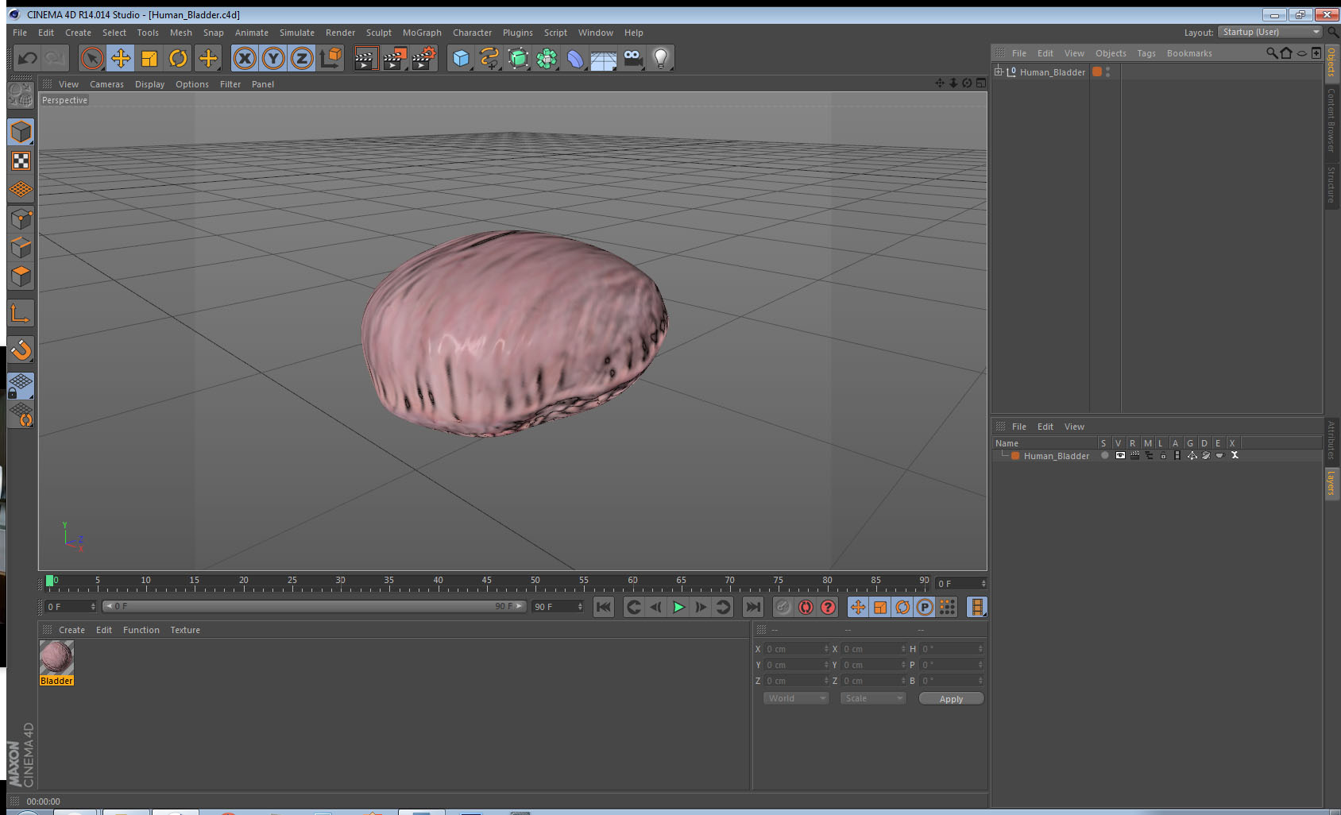1341x815 pixels.
Task: Activate the Move tool in toolbar
Action: (x=121, y=58)
